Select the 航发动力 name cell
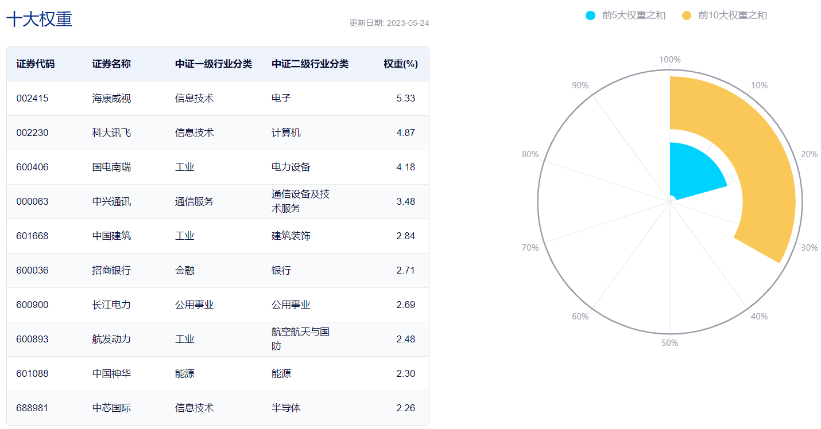This screenshot has height=429, width=821. click(111, 340)
